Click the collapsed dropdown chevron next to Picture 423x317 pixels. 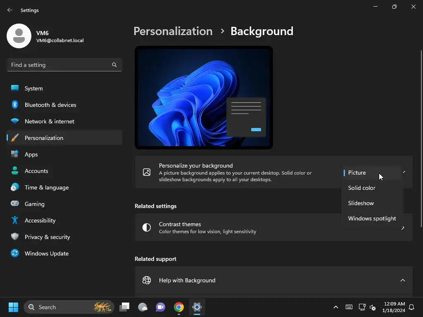pos(404,172)
